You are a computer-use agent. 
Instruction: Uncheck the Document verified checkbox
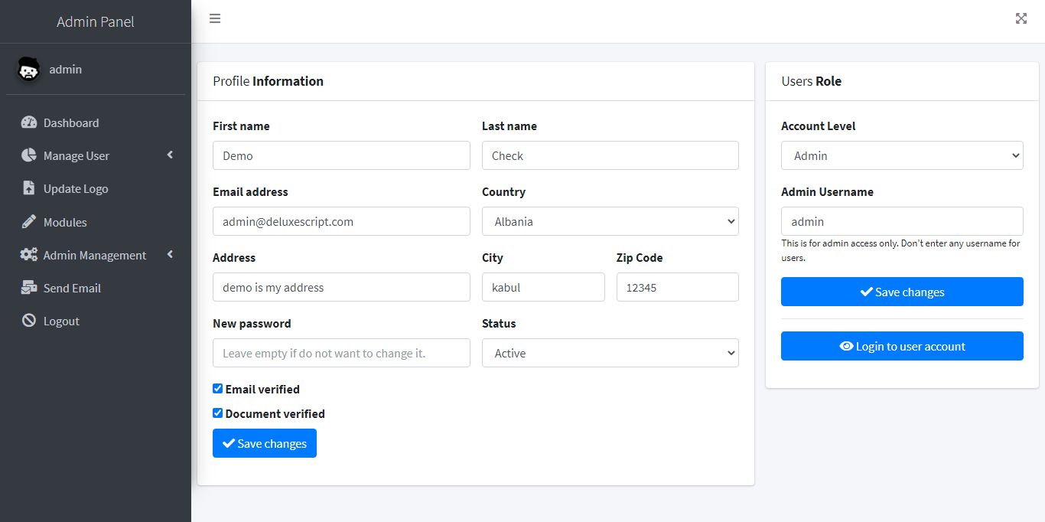click(218, 413)
